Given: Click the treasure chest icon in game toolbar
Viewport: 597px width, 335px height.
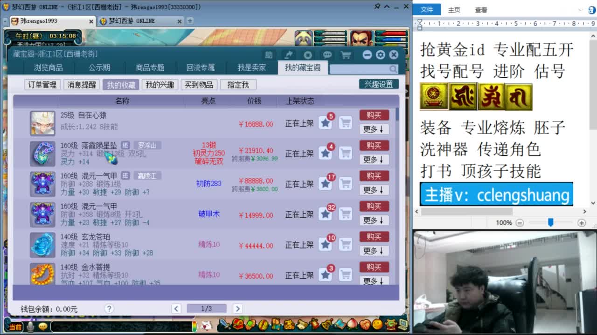Looking at the screenshot, I should click(238, 324).
